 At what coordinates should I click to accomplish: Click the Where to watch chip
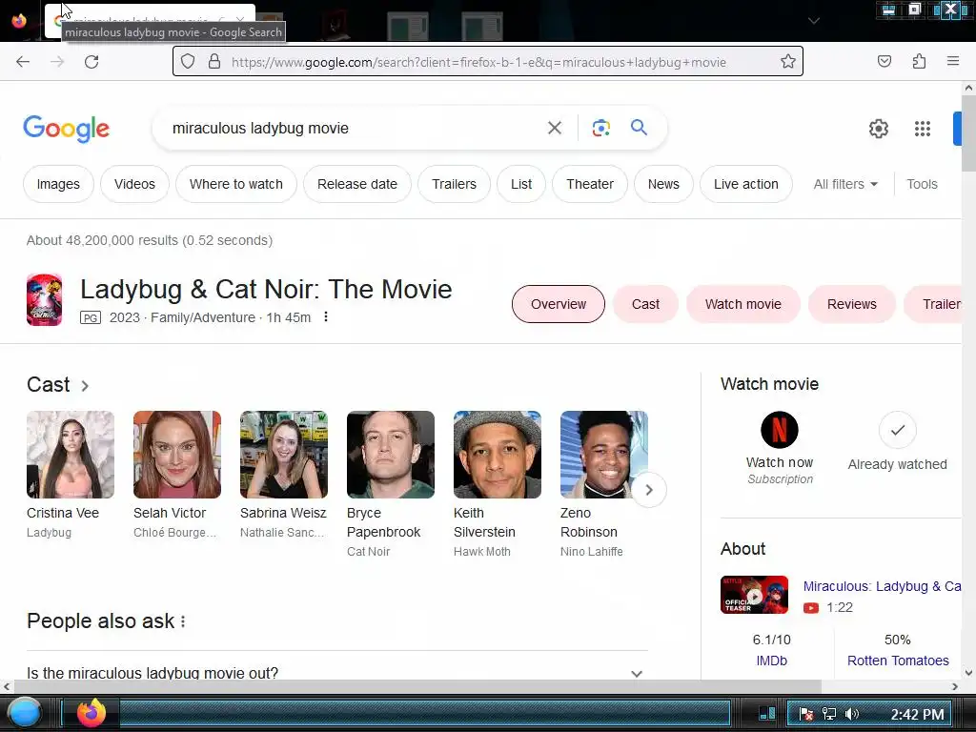pos(236,184)
